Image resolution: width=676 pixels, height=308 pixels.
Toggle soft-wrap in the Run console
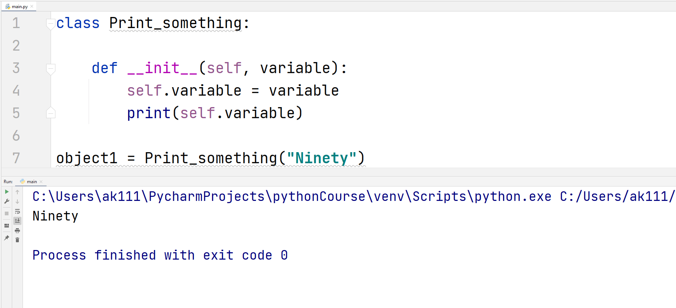pyautogui.click(x=17, y=211)
